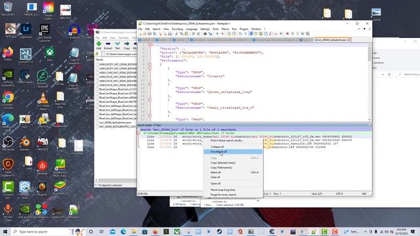
Task: Choose 'Find in these search results...'
Action: (x=233, y=140)
